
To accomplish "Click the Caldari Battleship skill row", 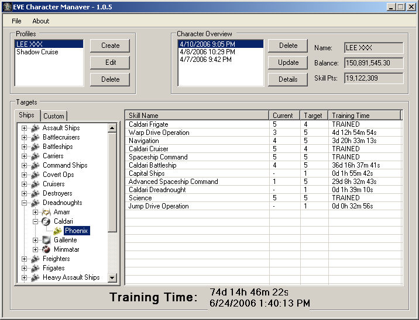I will pos(263,165).
